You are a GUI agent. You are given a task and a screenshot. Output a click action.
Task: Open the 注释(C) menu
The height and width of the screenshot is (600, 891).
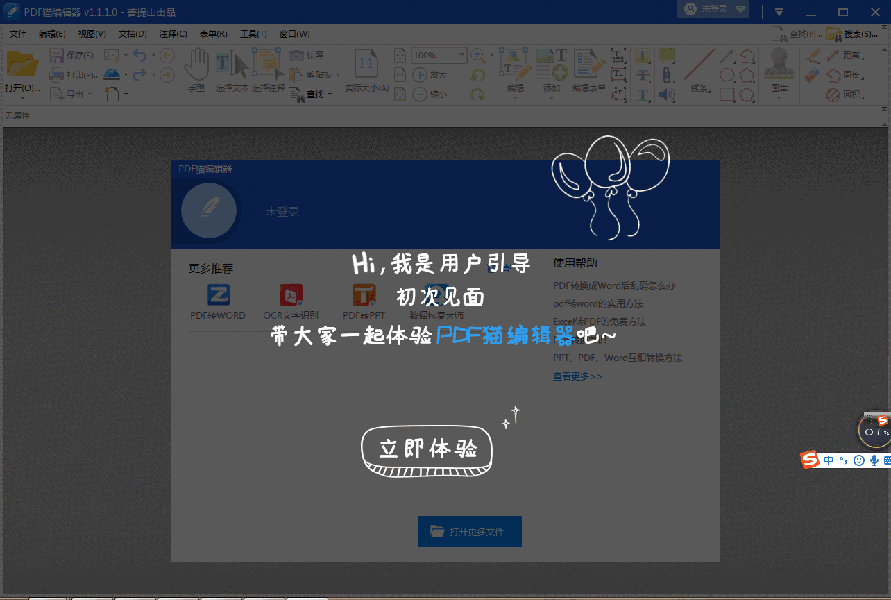(173, 33)
